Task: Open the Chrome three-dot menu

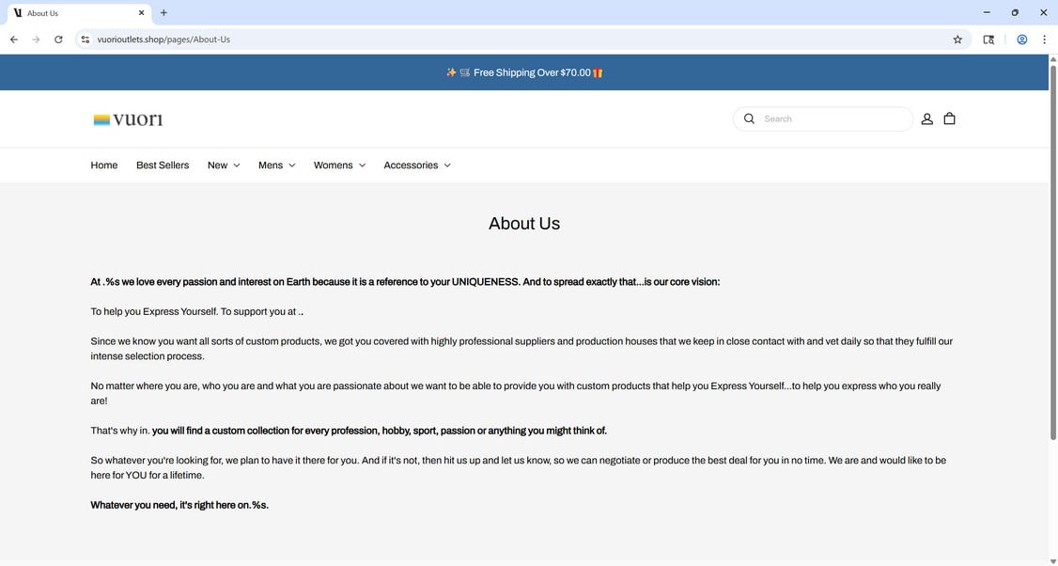Action: click(1044, 39)
